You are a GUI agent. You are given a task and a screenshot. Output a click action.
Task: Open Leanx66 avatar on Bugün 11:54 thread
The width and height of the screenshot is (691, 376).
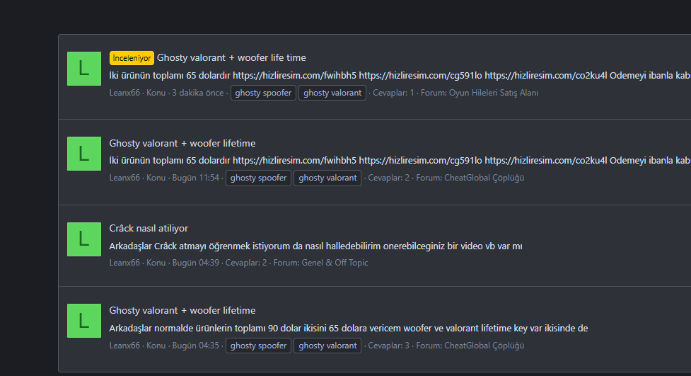pos(83,154)
